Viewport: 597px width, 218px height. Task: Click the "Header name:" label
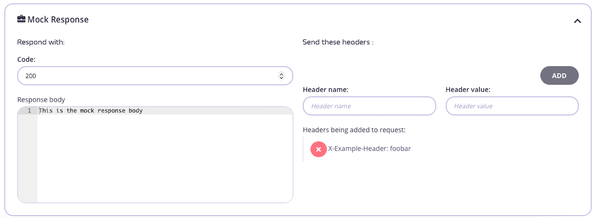(326, 90)
